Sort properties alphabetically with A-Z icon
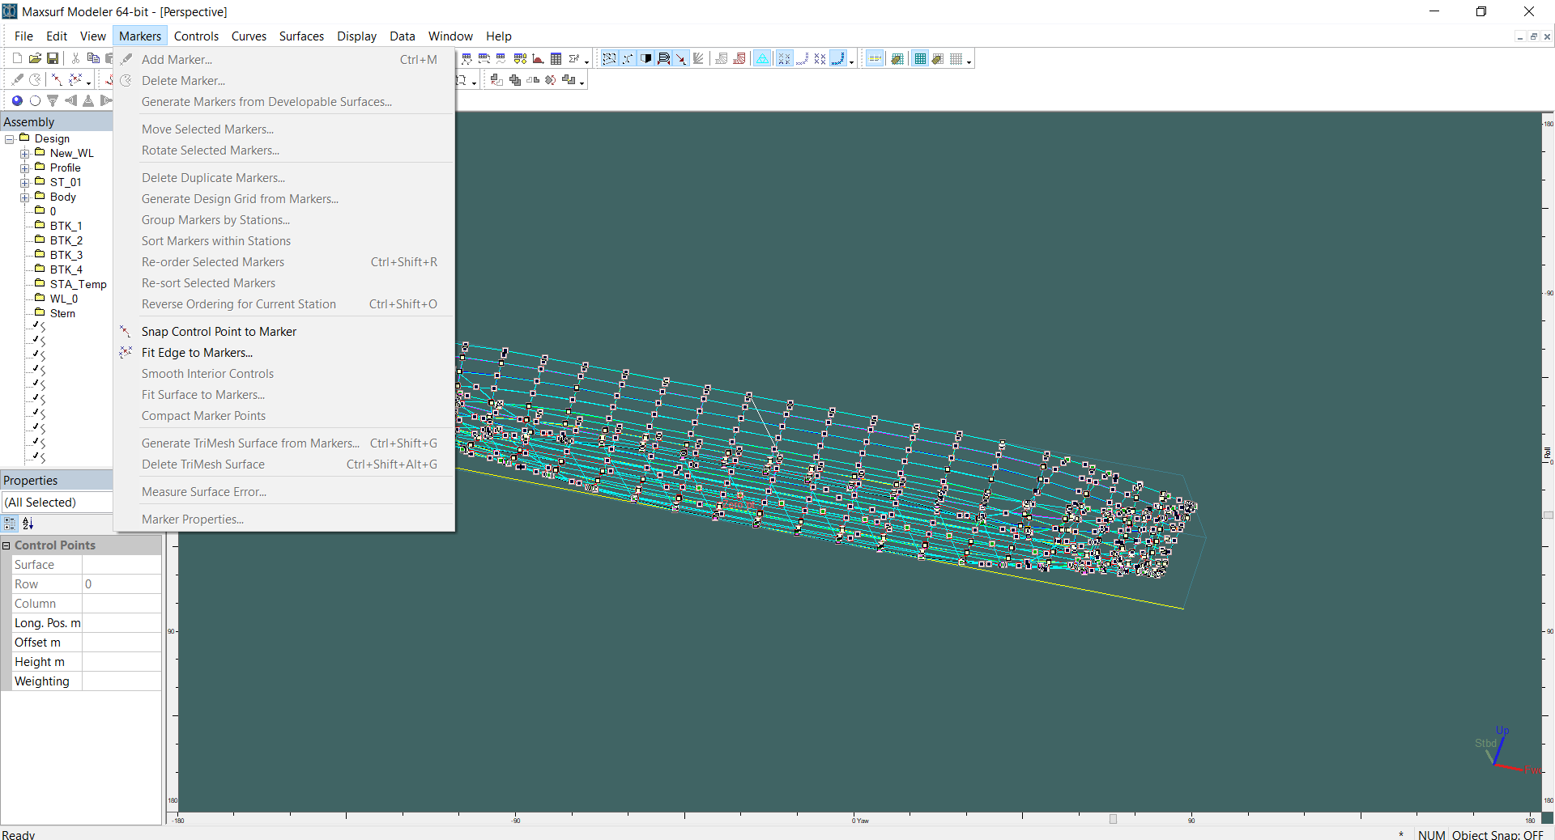This screenshot has height=840, width=1555. pos(28,524)
